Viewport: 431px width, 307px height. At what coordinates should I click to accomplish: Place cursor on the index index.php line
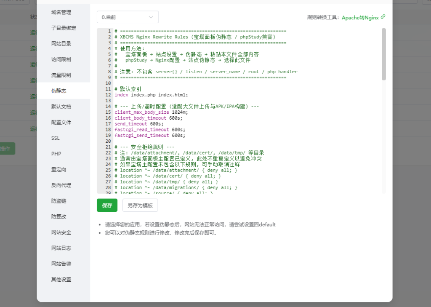pos(151,95)
